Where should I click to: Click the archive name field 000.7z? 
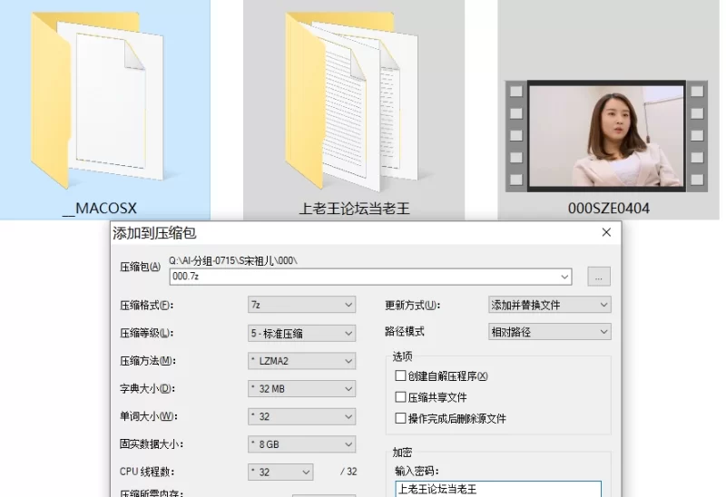tap(363, 277)
